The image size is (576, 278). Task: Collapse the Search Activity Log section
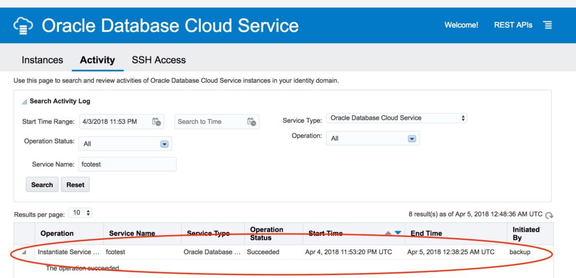(x=24, y=102)
